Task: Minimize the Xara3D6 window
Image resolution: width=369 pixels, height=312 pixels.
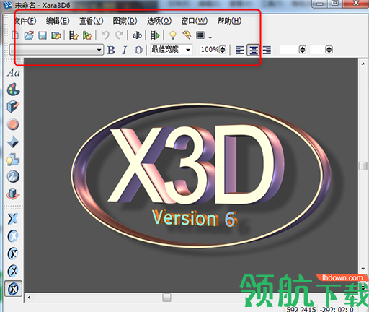Action: [320, 4]
